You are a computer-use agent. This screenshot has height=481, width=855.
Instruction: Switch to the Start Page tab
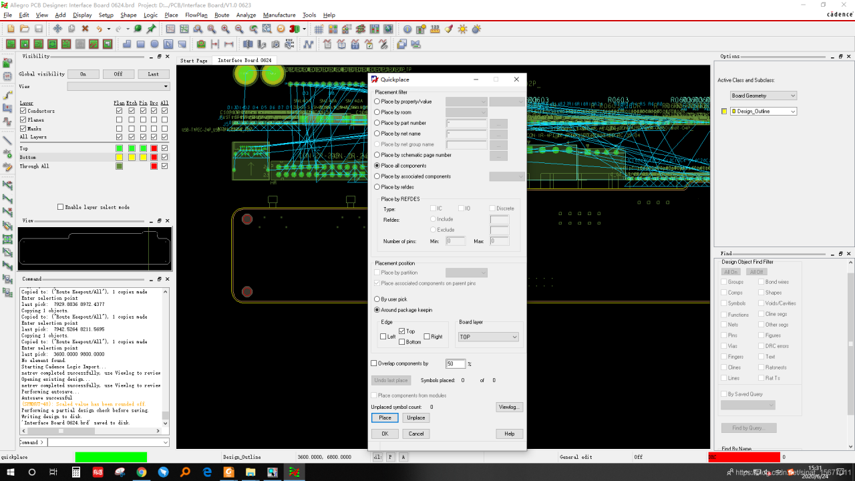click(x=194, y=61)
